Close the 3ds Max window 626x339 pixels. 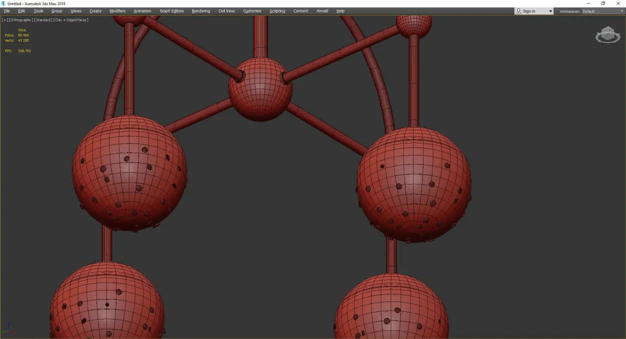pos(618,4)
